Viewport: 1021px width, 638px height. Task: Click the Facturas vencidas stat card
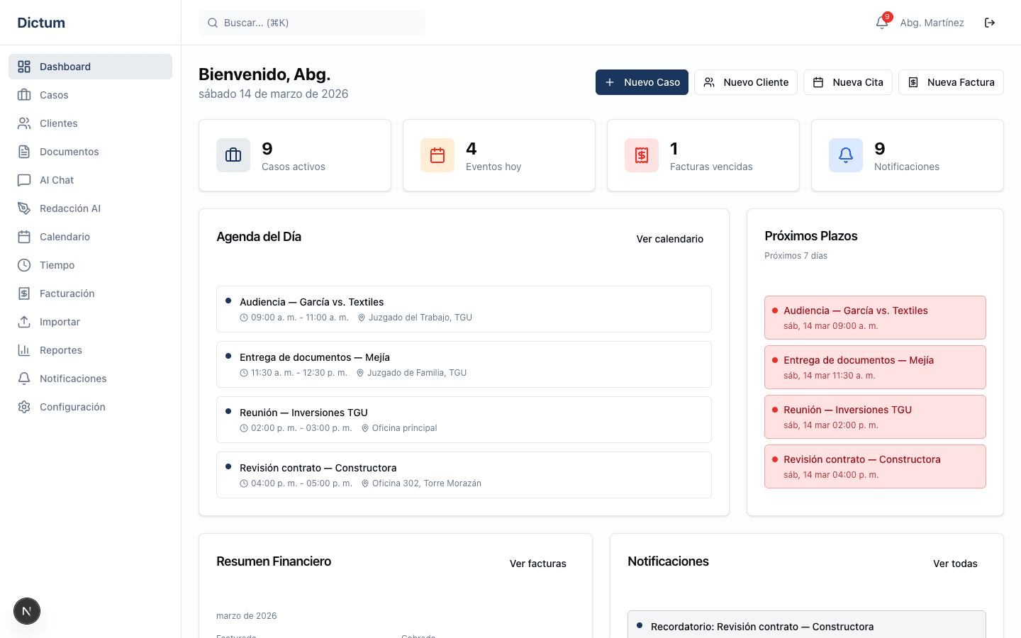[703, 155]
